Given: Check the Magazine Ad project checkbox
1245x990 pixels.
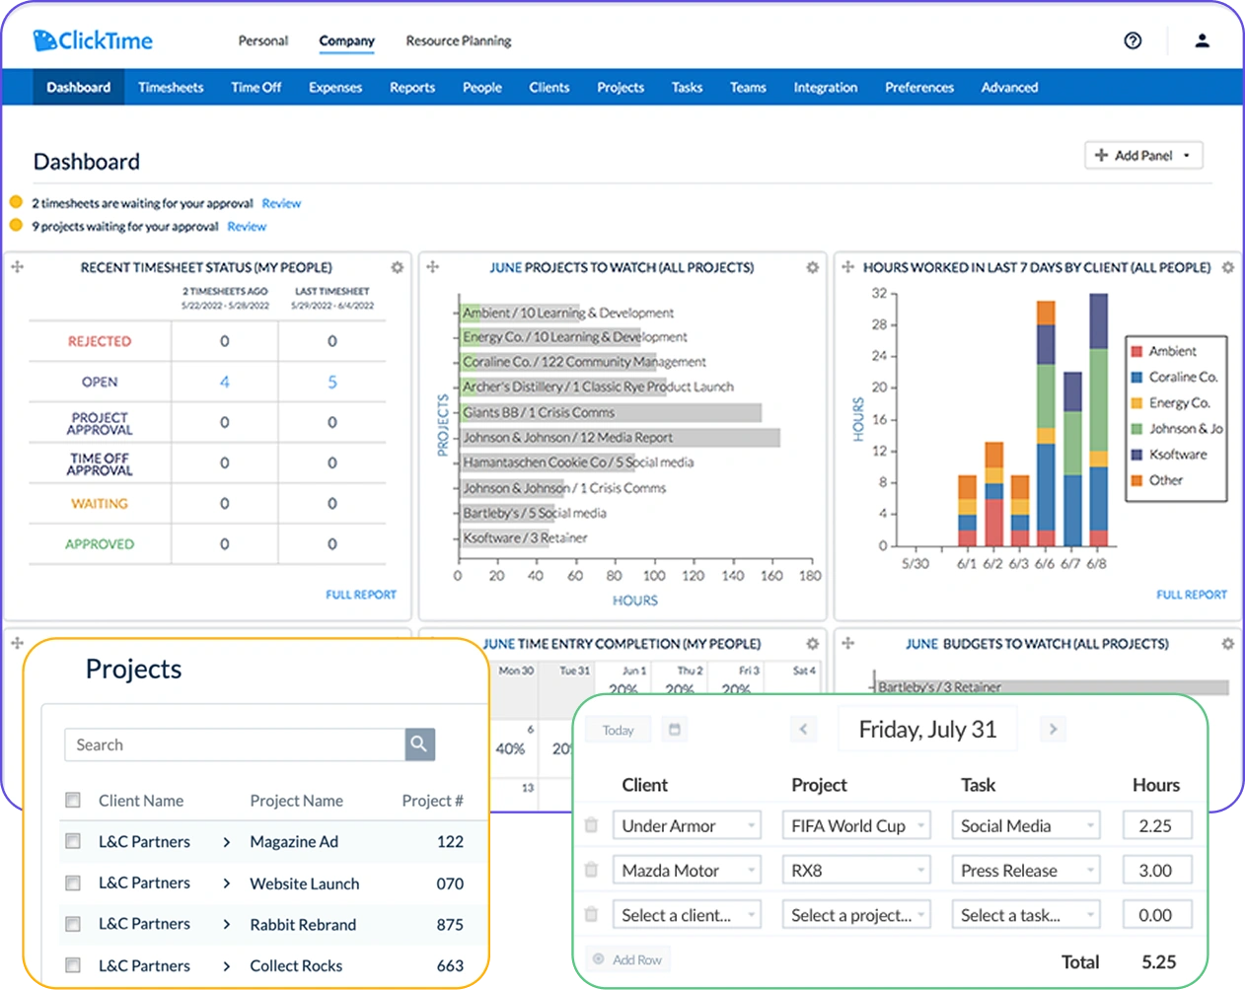Looking at the screenshot, I should click(x=73, y=841).
